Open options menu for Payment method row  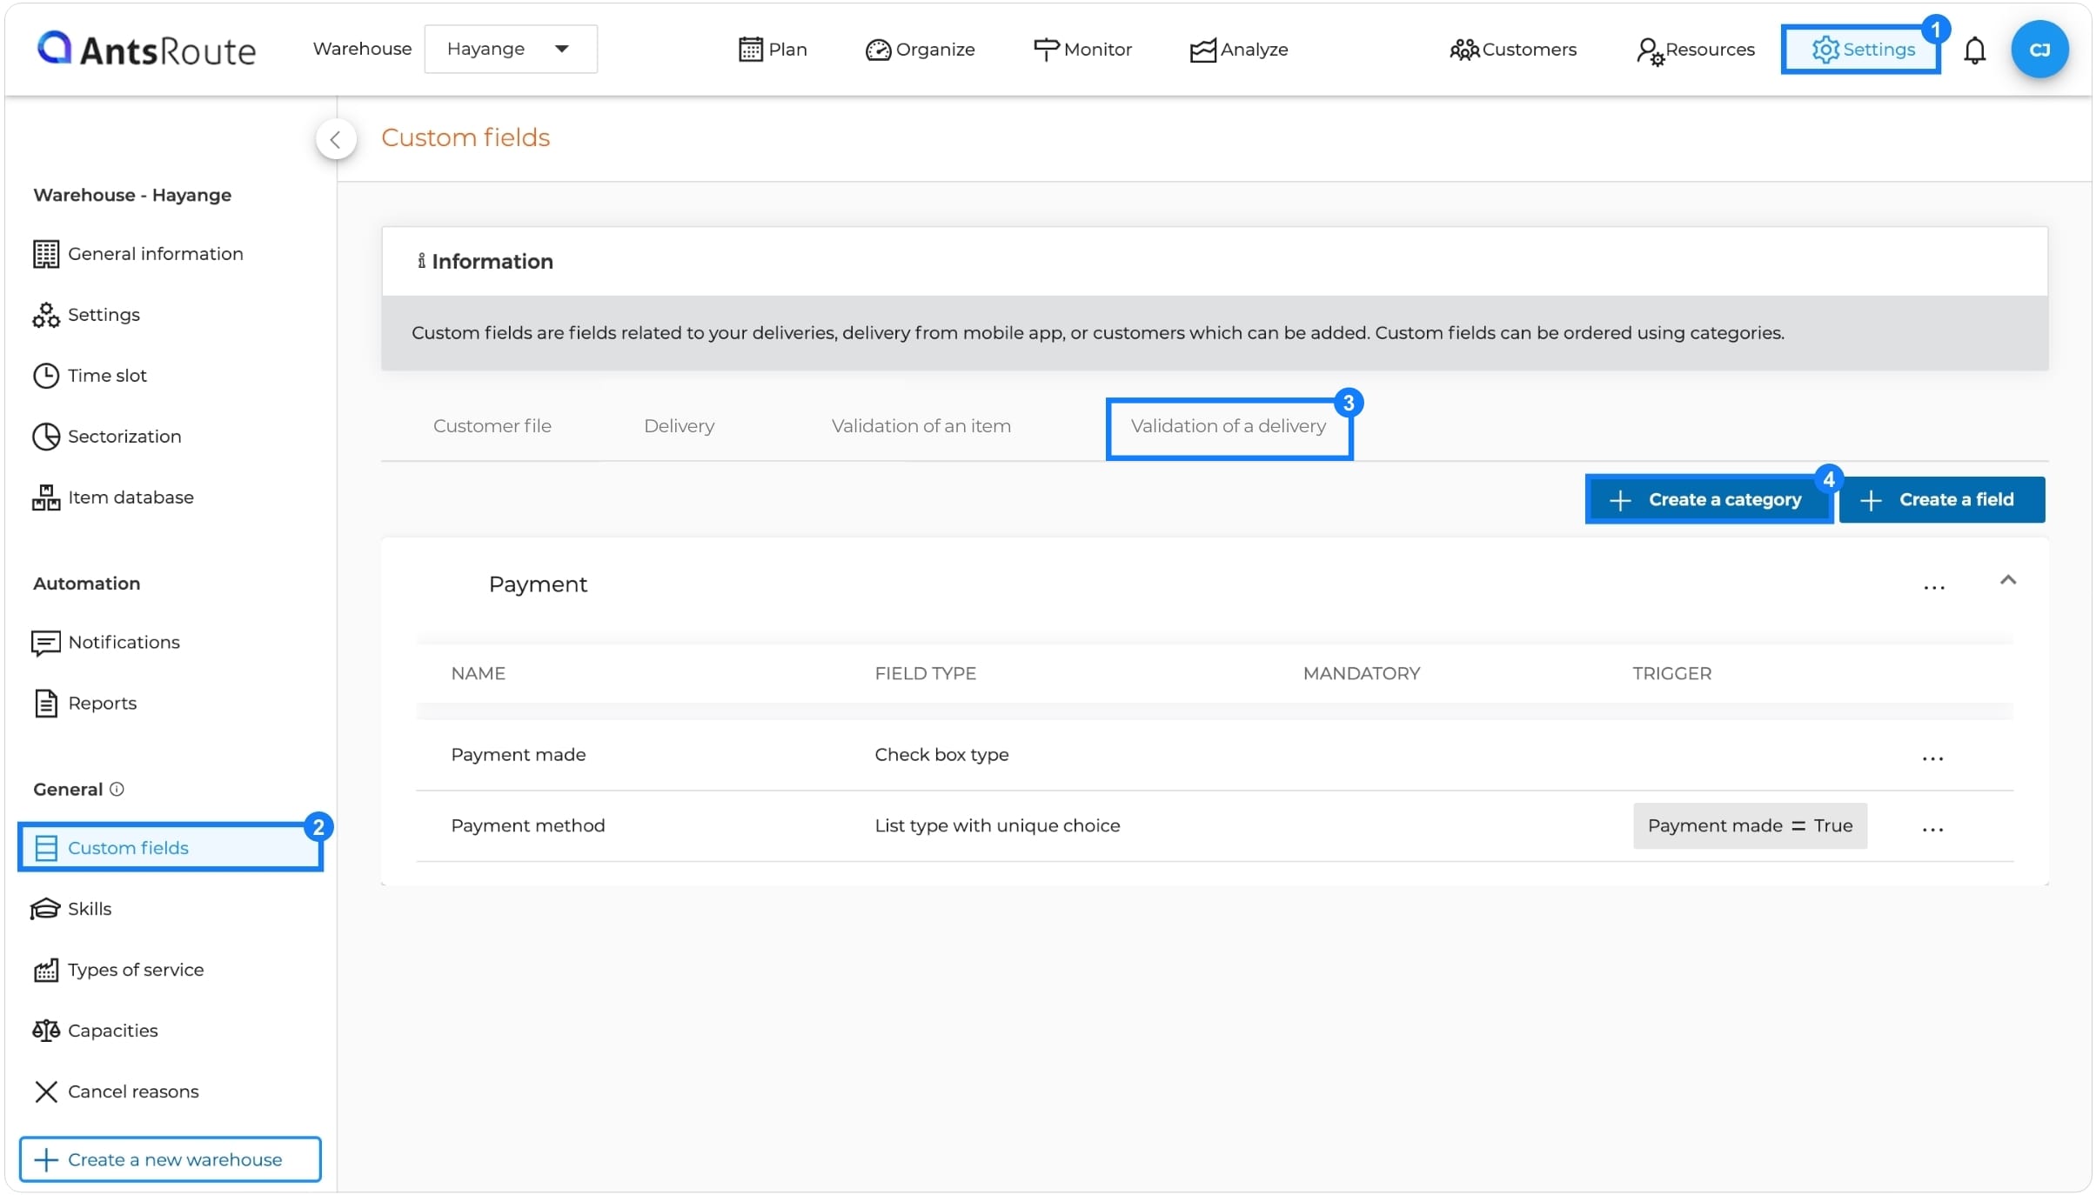(x=1932, y=829)
